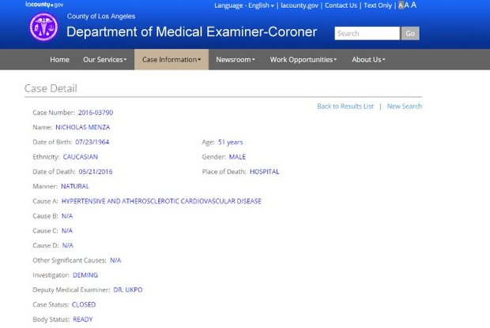Click the Go search button

click(x=410, y=33)
